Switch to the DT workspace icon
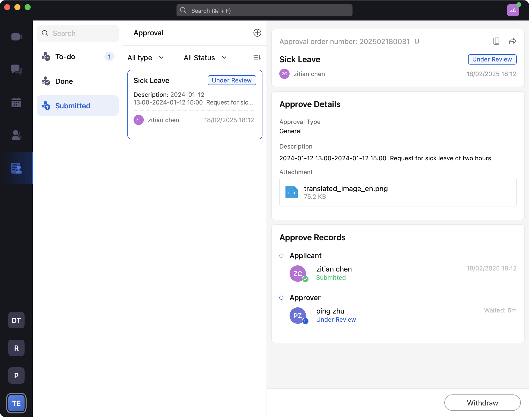The width and height of the screenshot is (529, 417). click(16, 320)
